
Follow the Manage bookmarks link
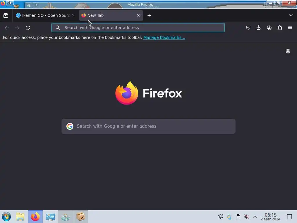pyautogui.click(x=164, y=37)
